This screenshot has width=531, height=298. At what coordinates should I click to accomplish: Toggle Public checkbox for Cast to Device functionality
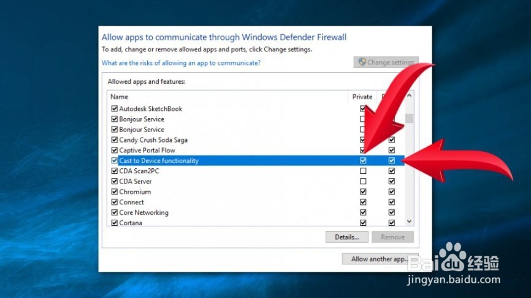pos(391,160)
